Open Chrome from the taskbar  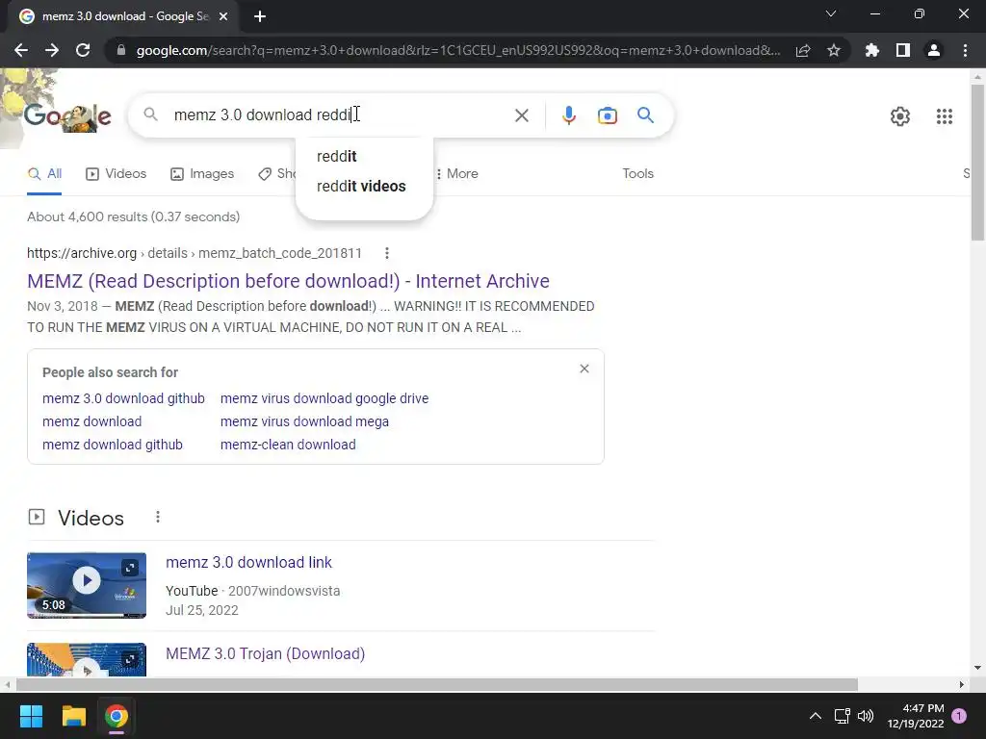pos(117,716)
